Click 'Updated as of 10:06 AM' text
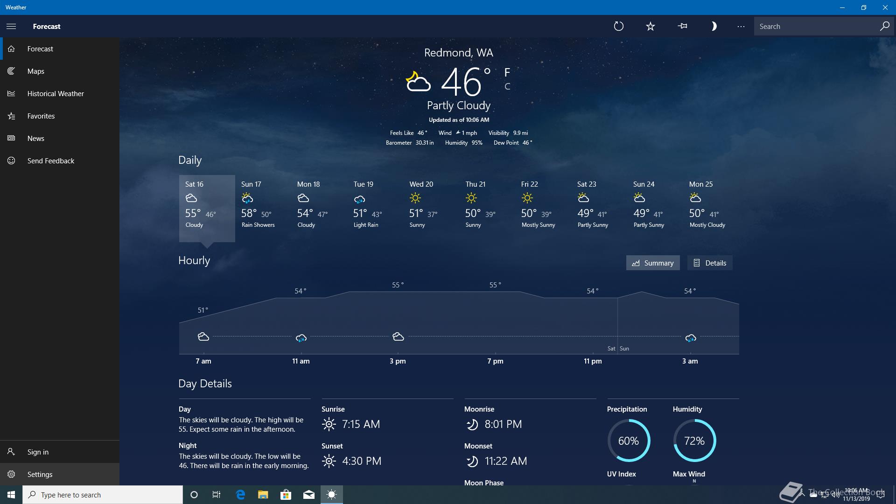This screenshot has height=504, width=896. tap(459, 120)
